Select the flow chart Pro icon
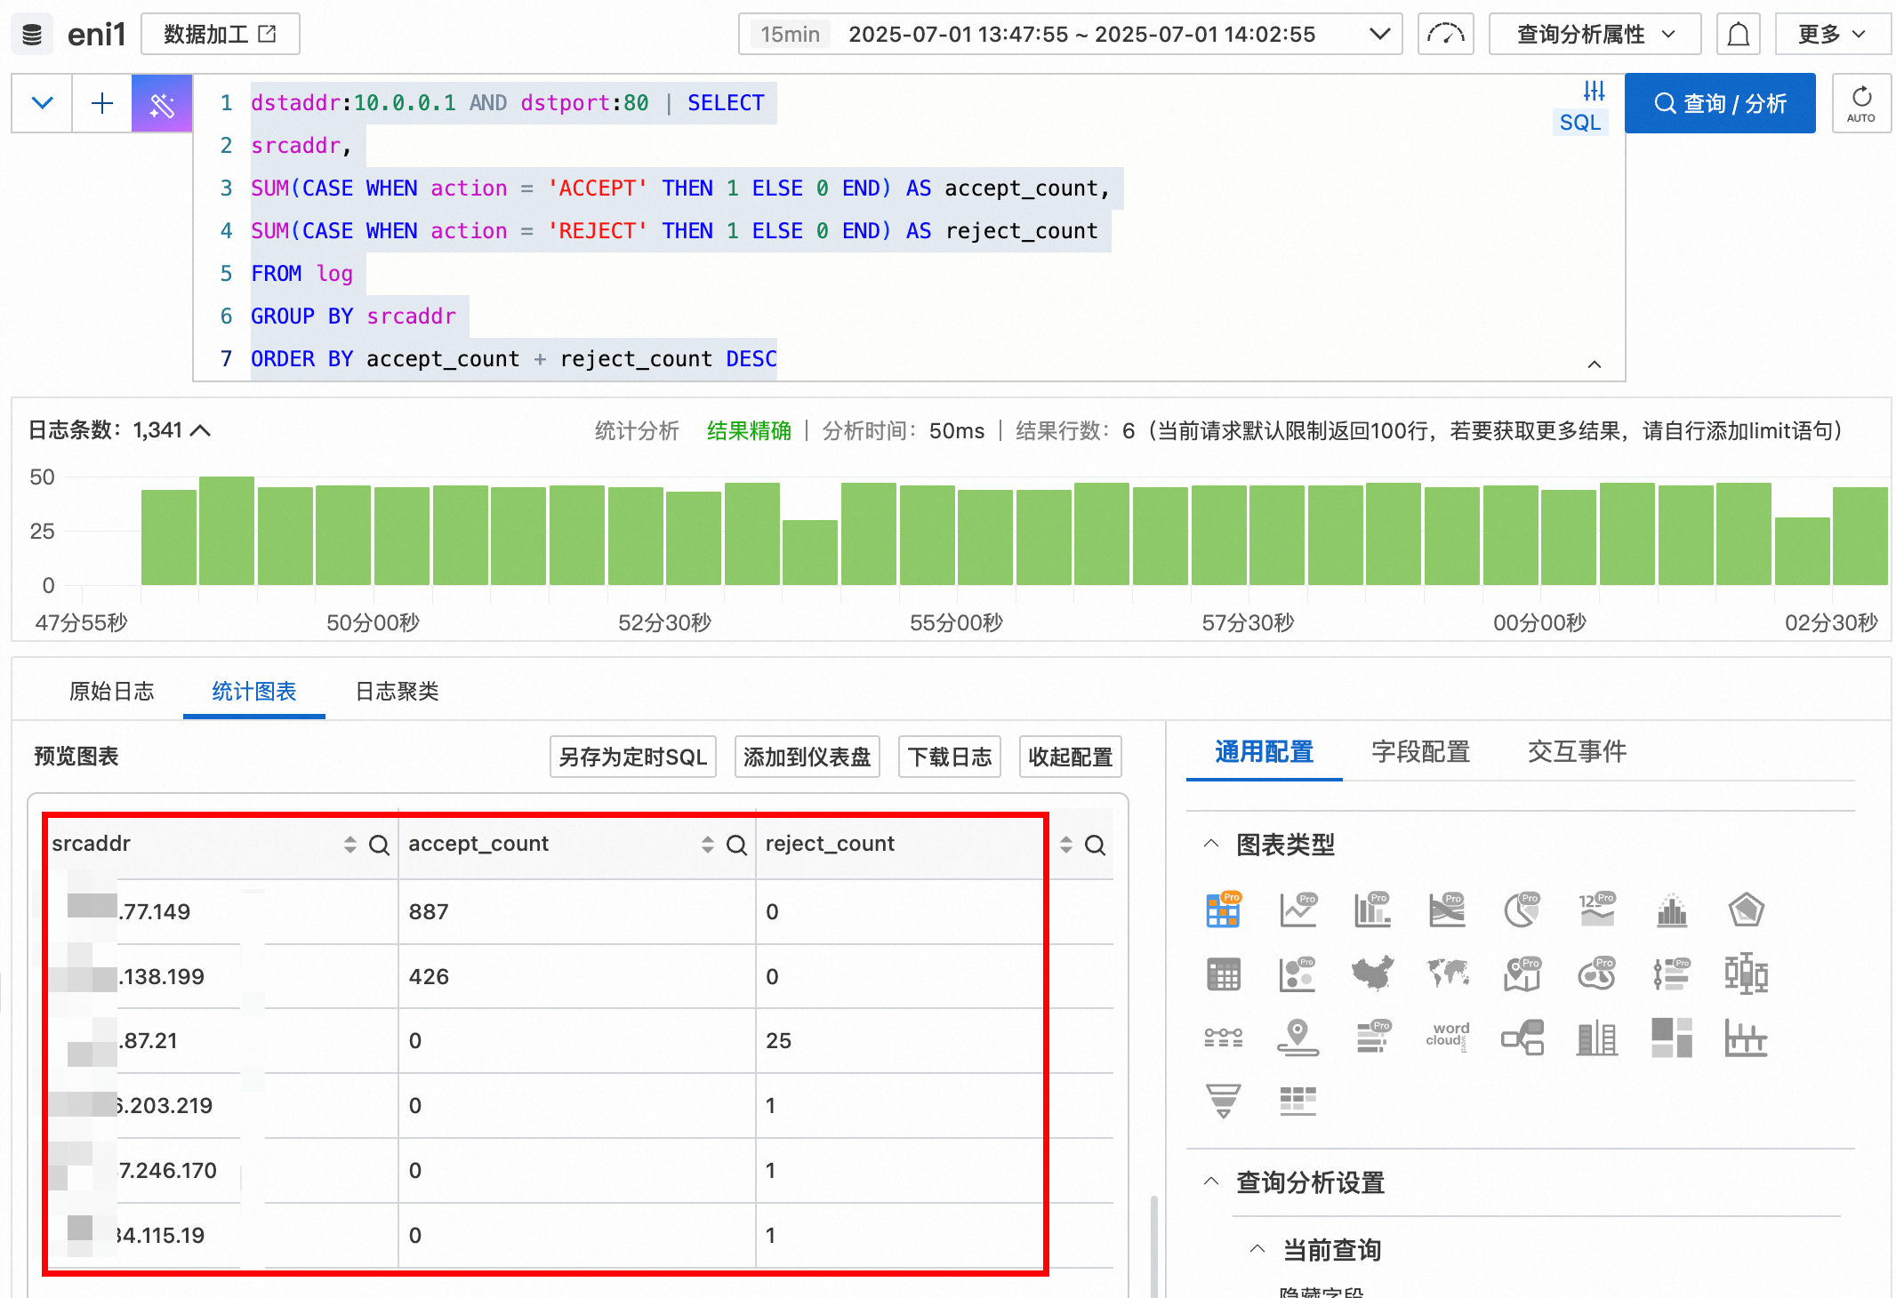The image size is (1896, 1298). pos(1448,909)
